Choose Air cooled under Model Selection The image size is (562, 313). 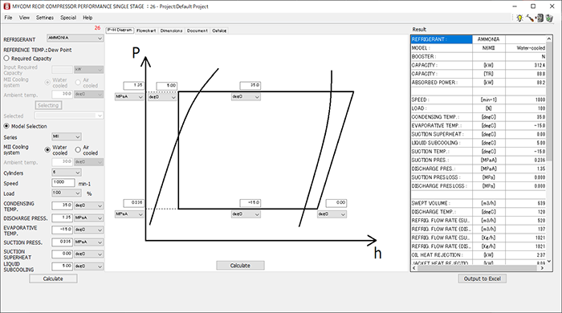(x=78, y=150)
